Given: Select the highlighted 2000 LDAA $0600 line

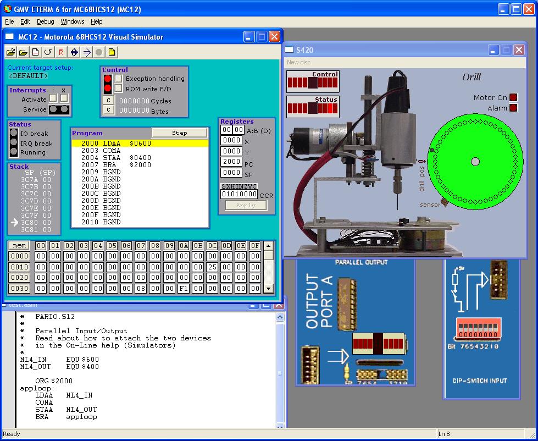Looking at the screenshot, I should tap(140, 143).
